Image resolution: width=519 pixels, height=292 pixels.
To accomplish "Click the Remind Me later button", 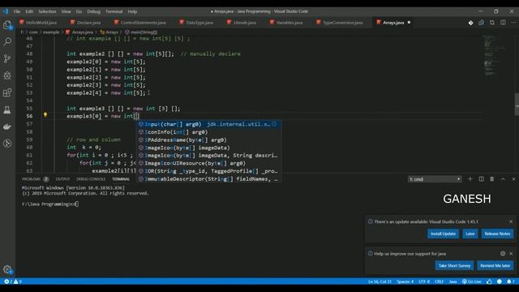I will (495, 265).
